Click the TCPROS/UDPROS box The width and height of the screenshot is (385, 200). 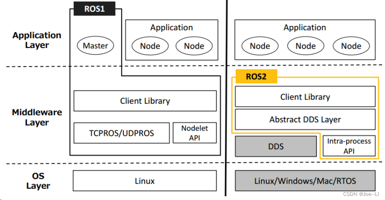122,133
